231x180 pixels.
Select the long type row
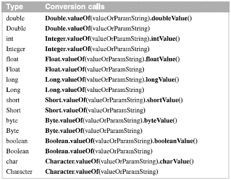(12, 80)
